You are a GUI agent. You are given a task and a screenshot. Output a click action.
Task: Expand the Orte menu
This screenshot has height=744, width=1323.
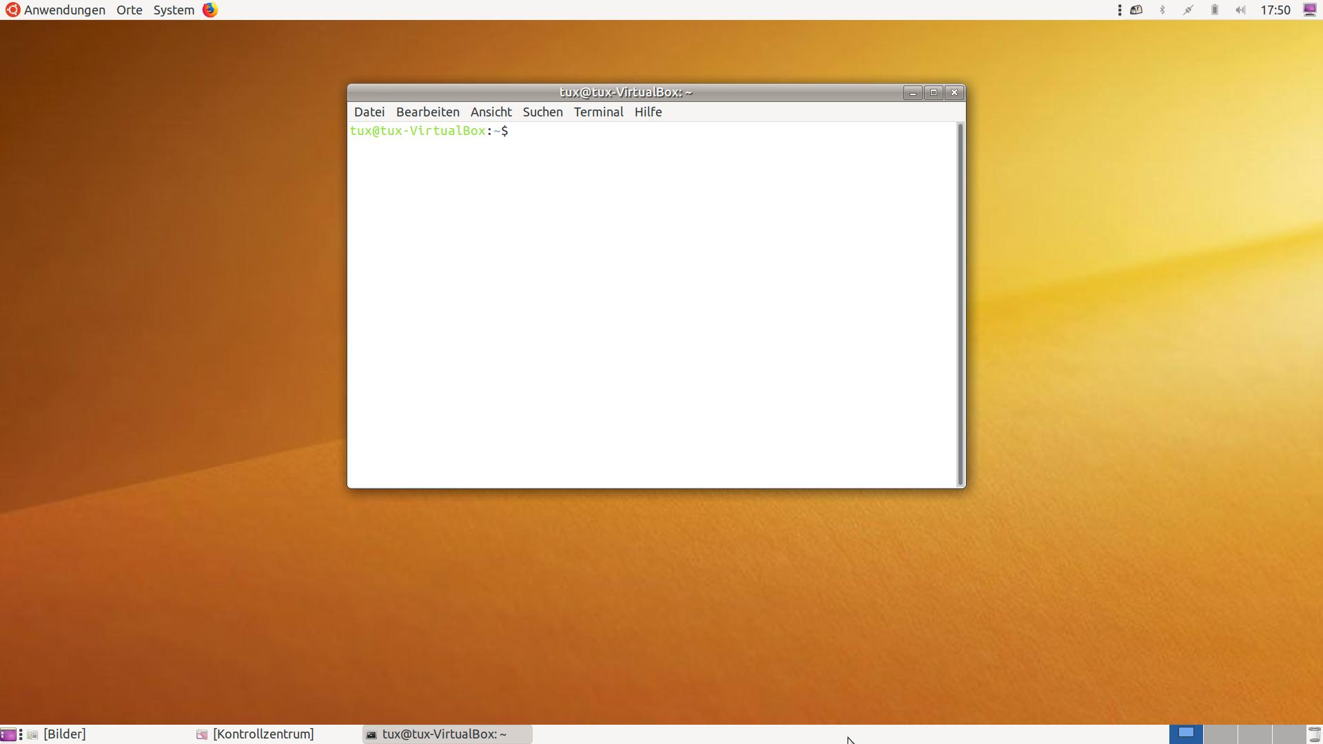[x=129, y=10]
